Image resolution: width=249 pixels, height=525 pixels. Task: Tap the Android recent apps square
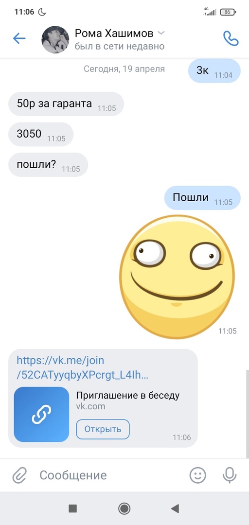(x=73, y=508)
